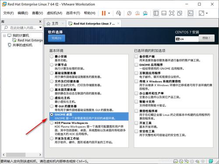219x164 pixels.
Task: Select Red Hat Enterprise VM in library
Action: pyautogui.click(x=28, y=40)
